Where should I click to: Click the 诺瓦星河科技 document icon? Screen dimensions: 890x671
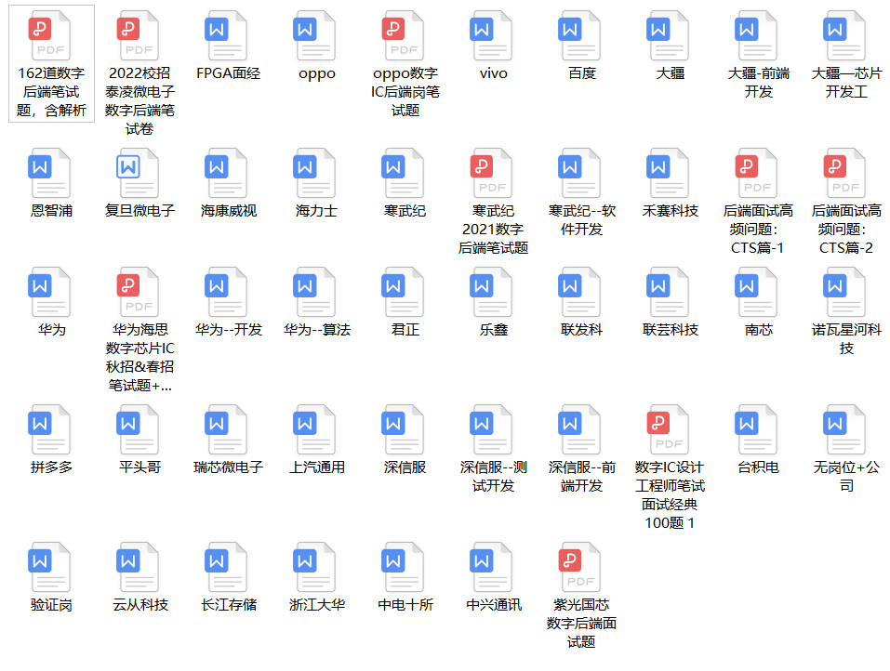pos(844,292)
